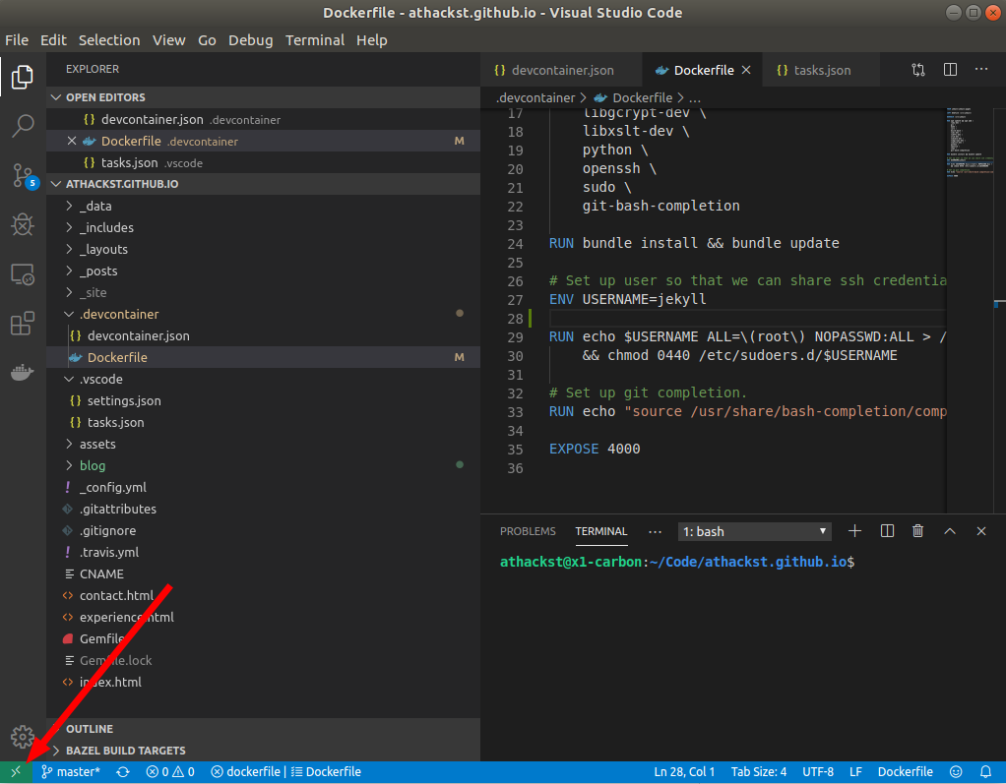The image size is (1006, 784).
Task: Maximize the panel with the up chevron
Action: coord(950,531)
